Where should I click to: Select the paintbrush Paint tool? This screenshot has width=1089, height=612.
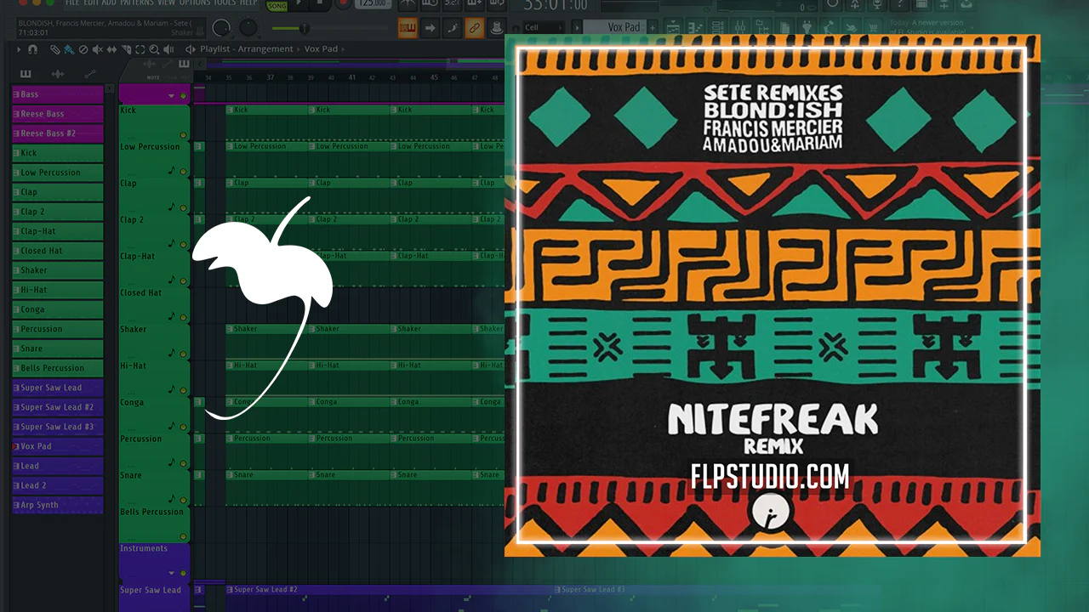click(71, 49)
